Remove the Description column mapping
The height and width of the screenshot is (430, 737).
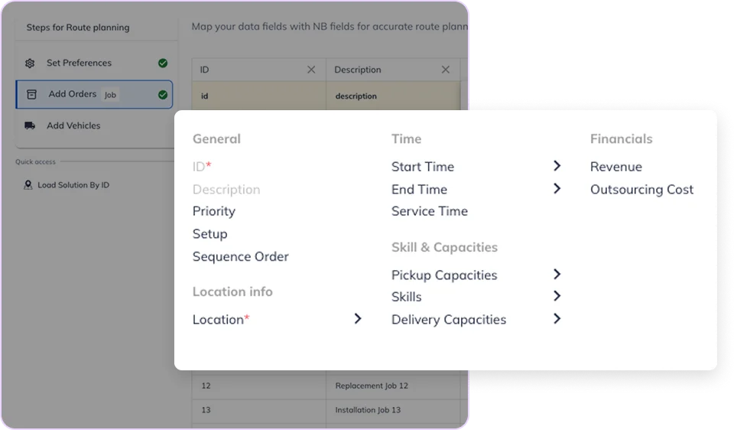tap(446, 70)
